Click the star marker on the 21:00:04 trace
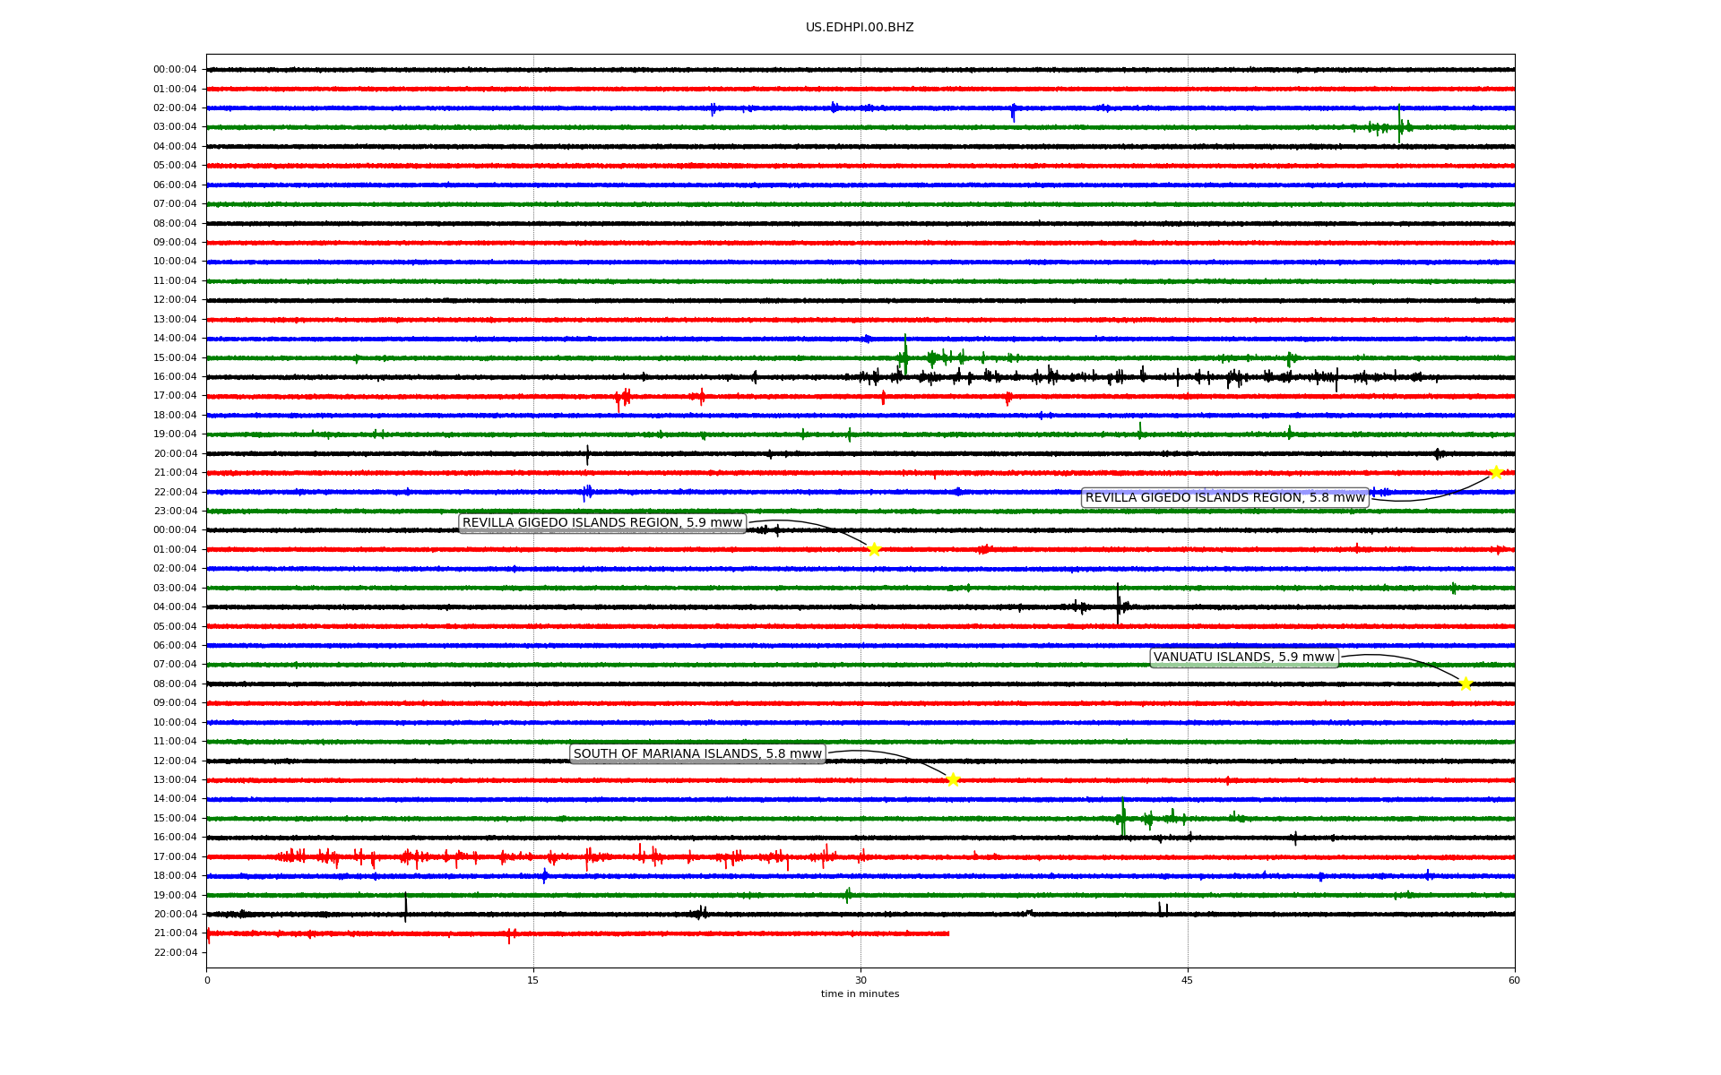This screenshot has width=1721, height=1075. (1495, 472)
